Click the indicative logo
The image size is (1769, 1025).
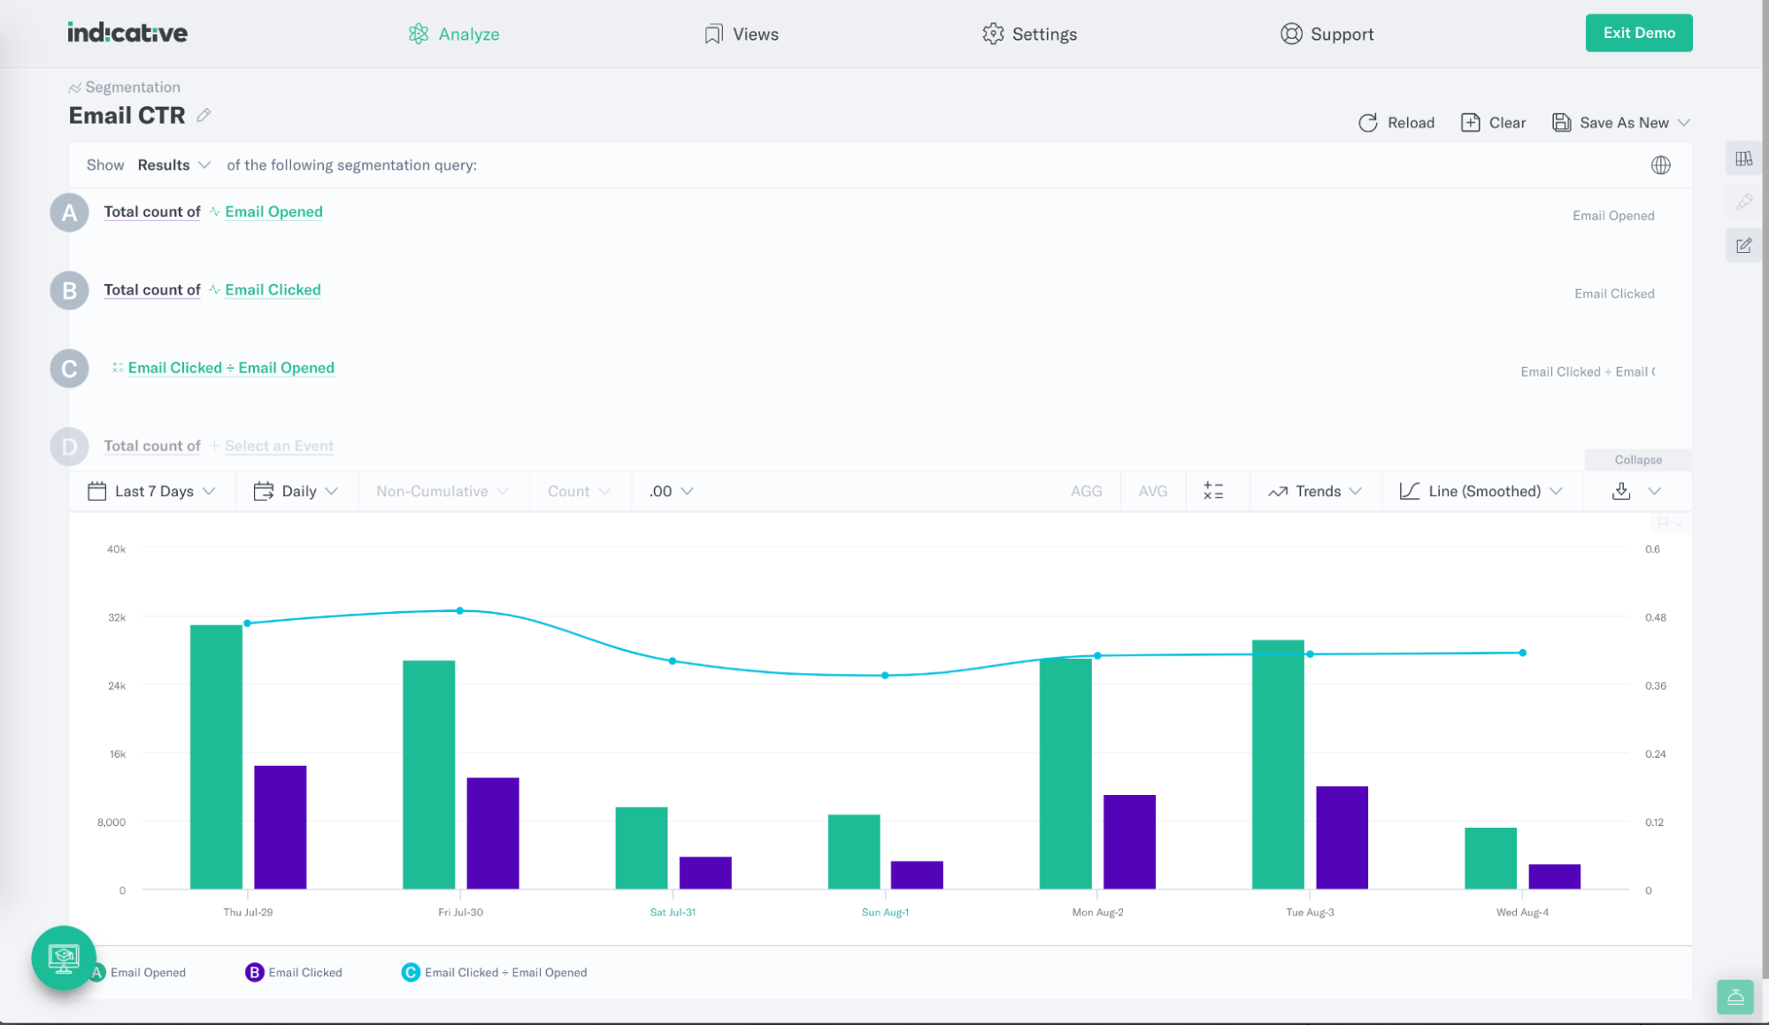tap(127, 33)
